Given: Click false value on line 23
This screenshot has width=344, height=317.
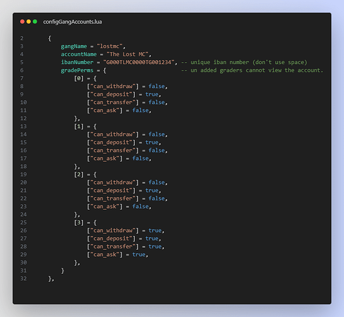Looking at the screenshot, I should (141, 207).
